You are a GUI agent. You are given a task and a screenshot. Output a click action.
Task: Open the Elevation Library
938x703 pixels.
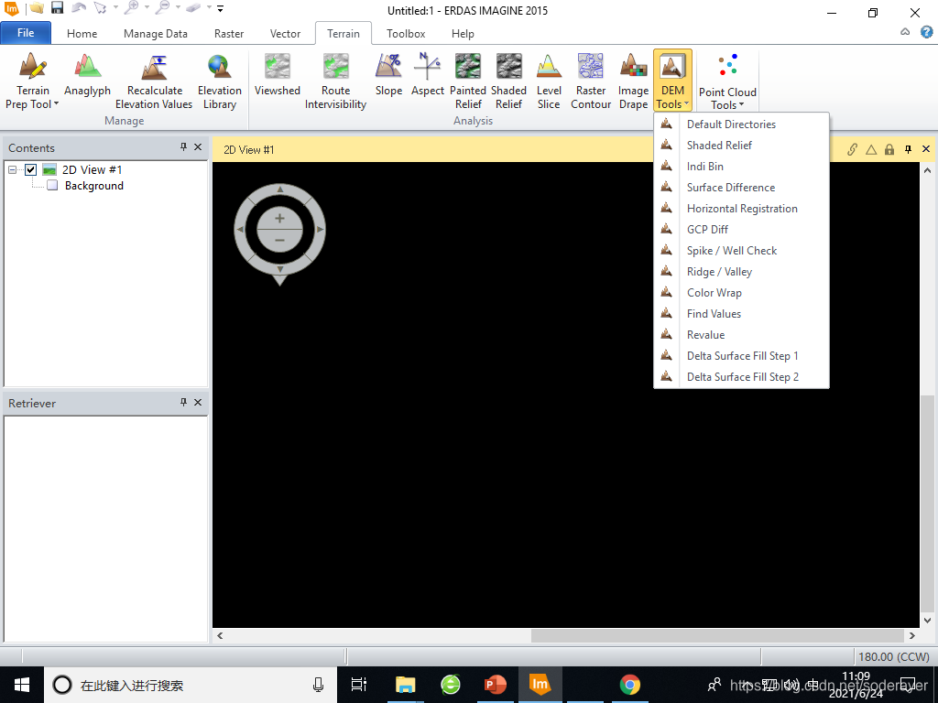coord(220,81)
